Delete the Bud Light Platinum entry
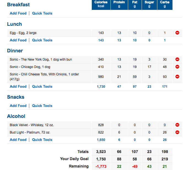 coord(177,132)
